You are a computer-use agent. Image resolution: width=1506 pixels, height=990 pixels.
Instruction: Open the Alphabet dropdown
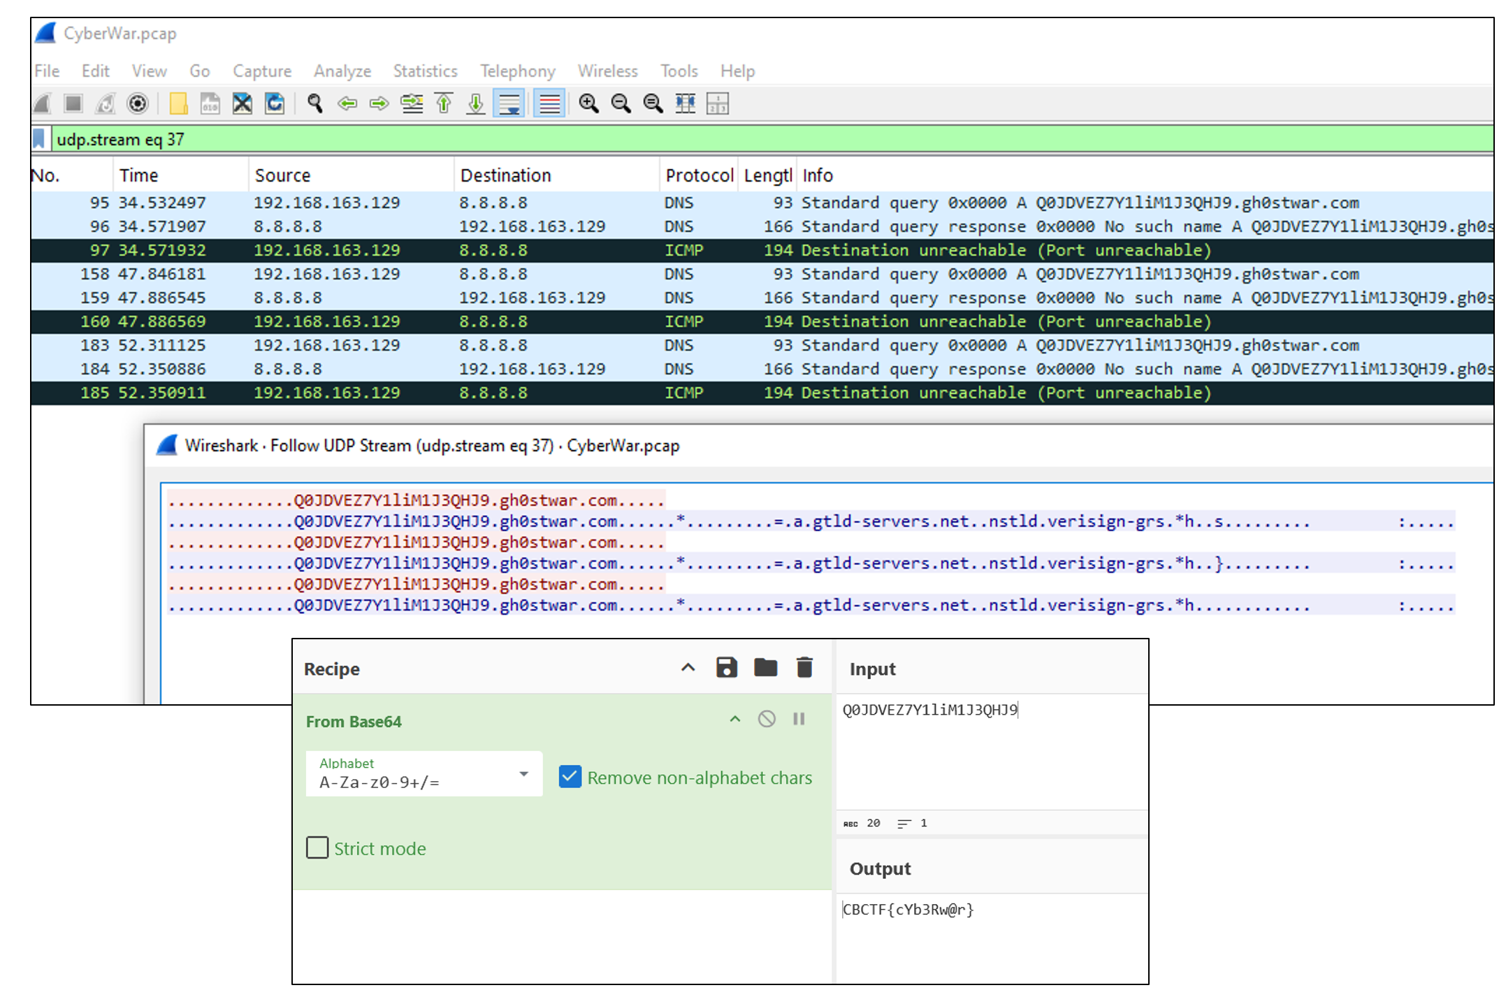423,774
